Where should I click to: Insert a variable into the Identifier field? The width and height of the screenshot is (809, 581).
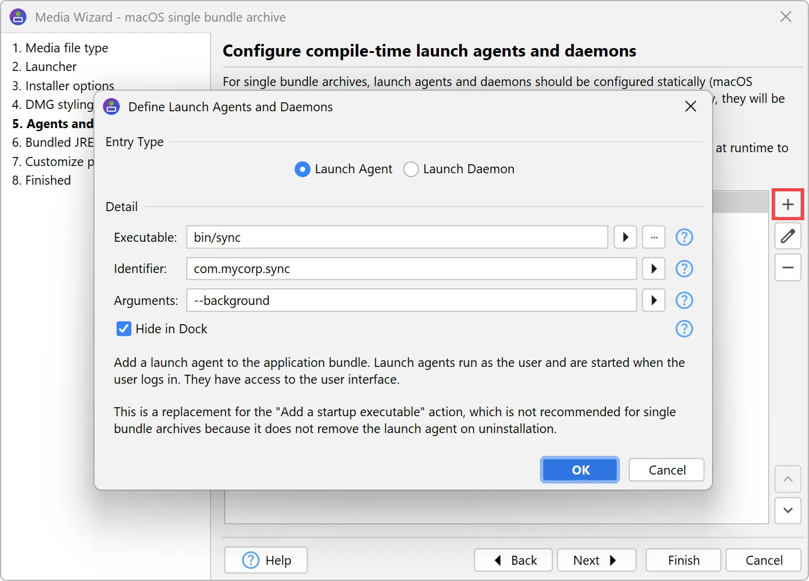653,269
